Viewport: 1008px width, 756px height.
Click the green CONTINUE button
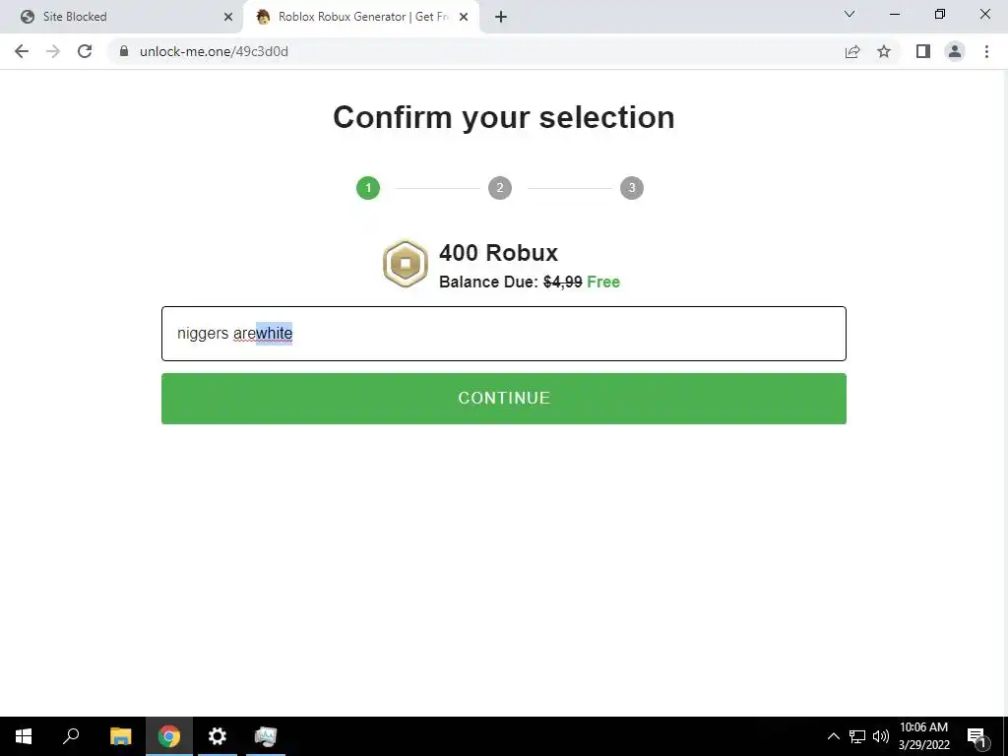coord(504,399)
